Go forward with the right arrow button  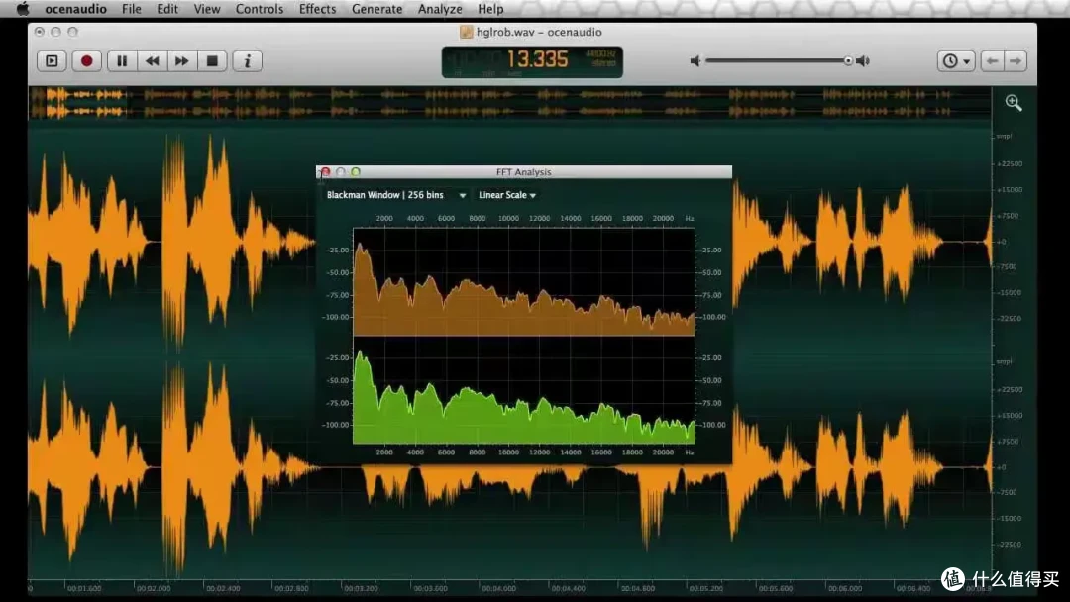coord(1016,61)
